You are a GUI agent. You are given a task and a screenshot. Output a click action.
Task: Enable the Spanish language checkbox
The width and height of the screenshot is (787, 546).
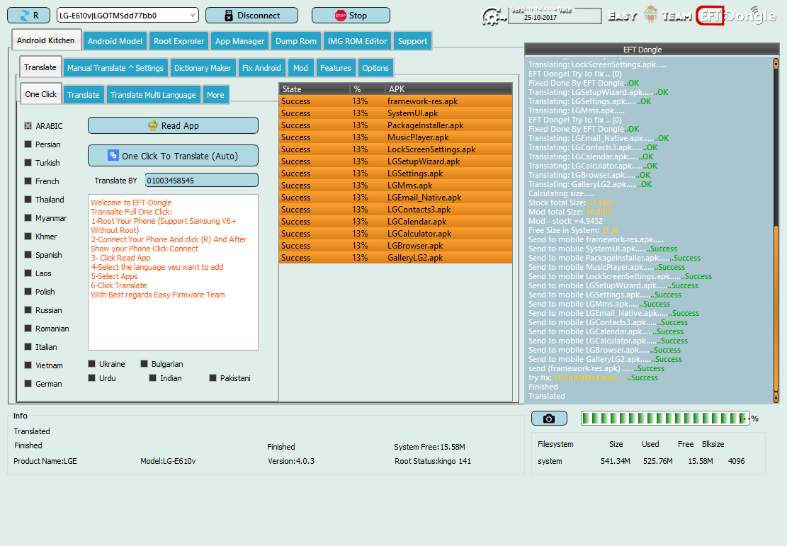click(28, 255)
